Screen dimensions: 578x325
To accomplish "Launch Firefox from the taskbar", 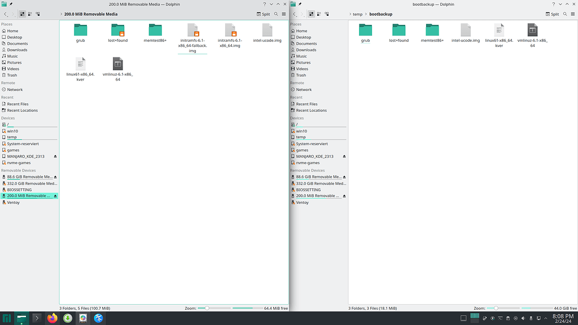I will (x=52, y=318).
